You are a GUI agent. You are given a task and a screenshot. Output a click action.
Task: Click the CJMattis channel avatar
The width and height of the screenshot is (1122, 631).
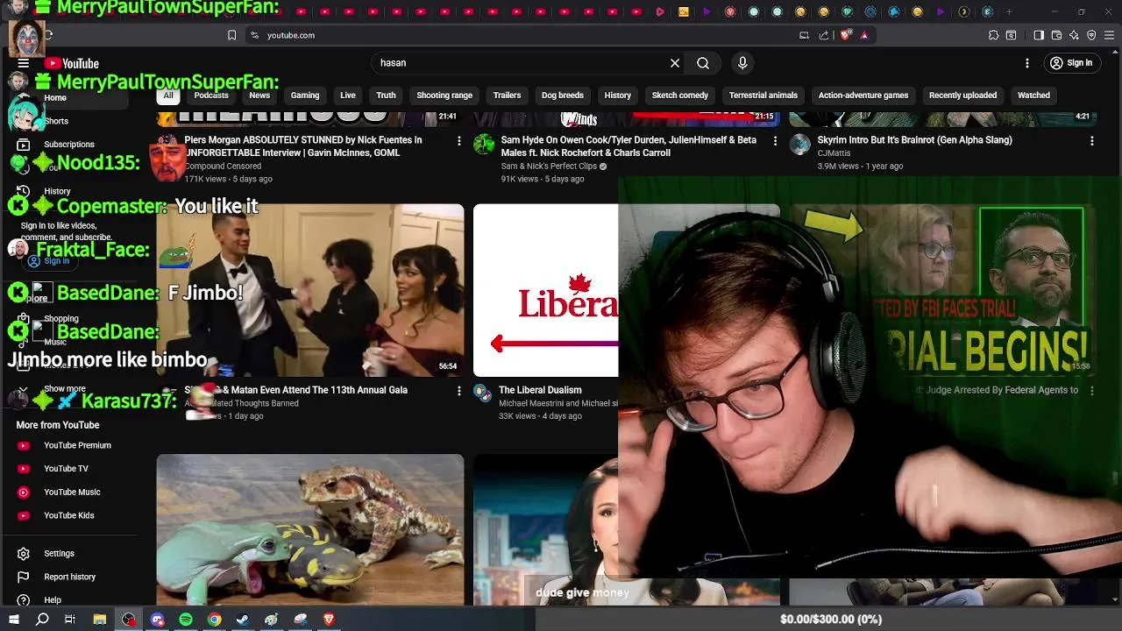(800, 145)
